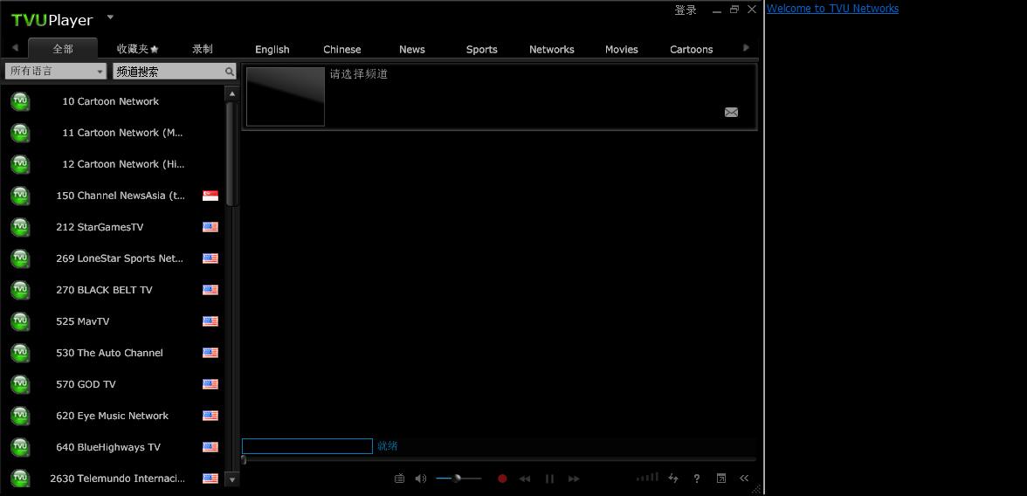Click the 登录 login button
This screenshot has width=1027, height=496.
click(x=686, y=10)
